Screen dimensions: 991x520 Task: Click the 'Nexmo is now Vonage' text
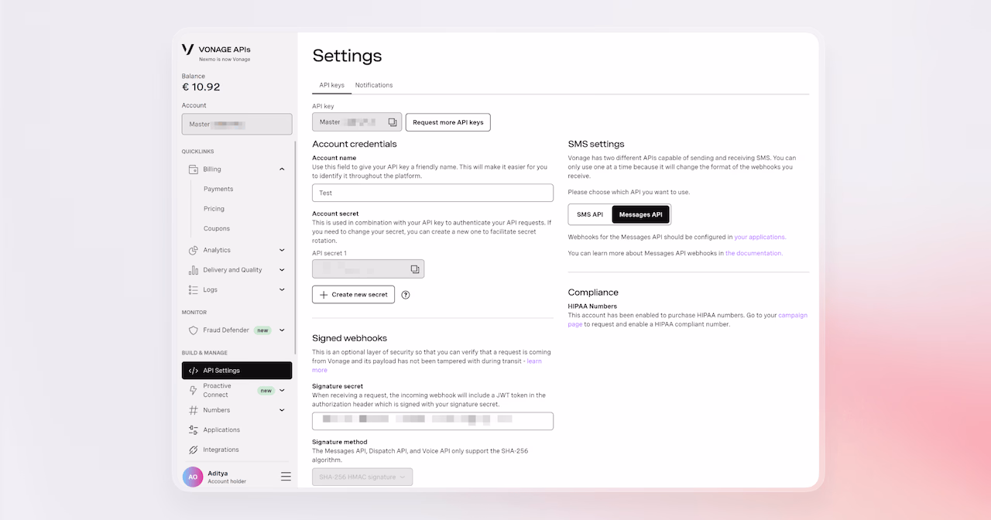point(225,60)
